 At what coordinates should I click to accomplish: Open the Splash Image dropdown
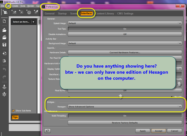tap(125, 23)
